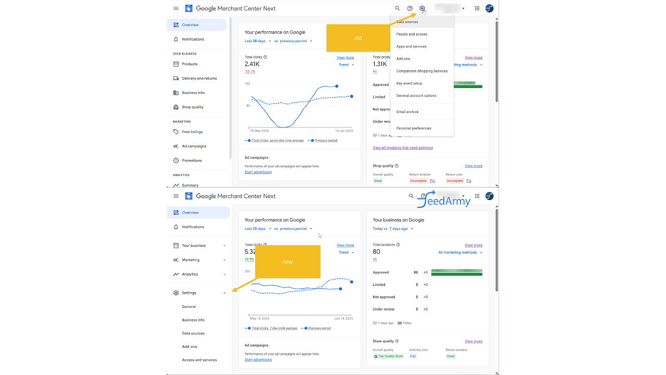Open the Trend dropdown in upper screenshot
Image resolution: width=666 pixels, height=375 pixels.
[346, 65]
